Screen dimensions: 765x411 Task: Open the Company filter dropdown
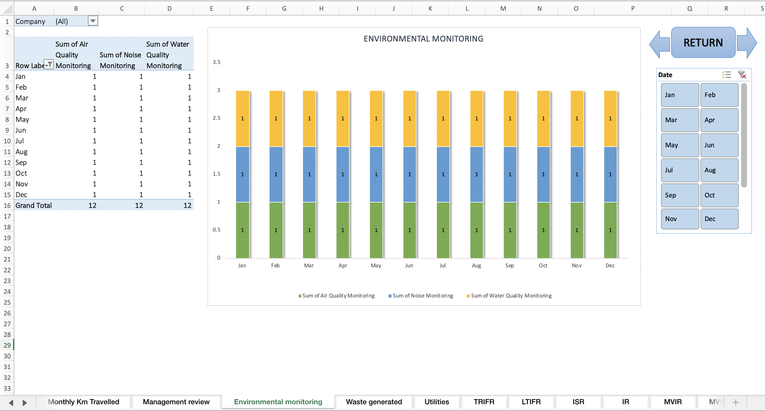93,21
